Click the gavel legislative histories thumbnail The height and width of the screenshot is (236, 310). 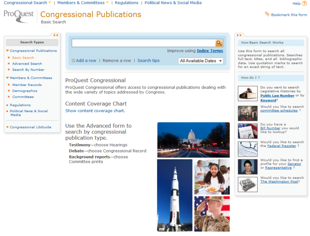247,94
